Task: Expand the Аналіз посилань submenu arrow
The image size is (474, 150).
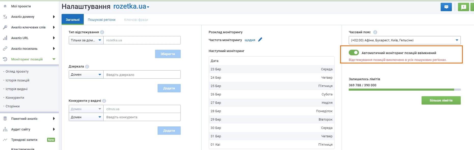Action: click(54, 49)
